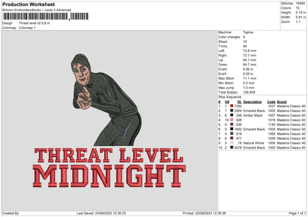Click the barcode under the software name
This screenshot has height=217, width=308.
click(46, 16)
